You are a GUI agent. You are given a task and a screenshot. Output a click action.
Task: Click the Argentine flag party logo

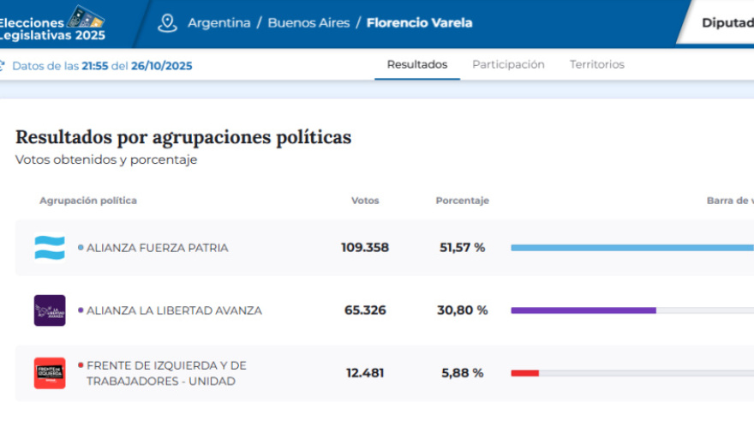50,248
